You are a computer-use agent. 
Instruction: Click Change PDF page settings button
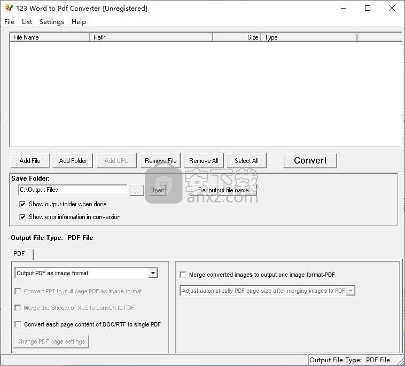(51, 341)
